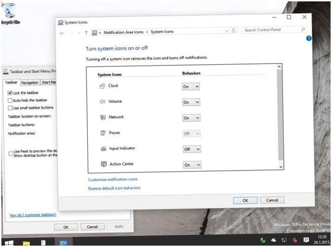Check Use small taskbar buttons
This screenshot has height=247, width=332.
10,108
